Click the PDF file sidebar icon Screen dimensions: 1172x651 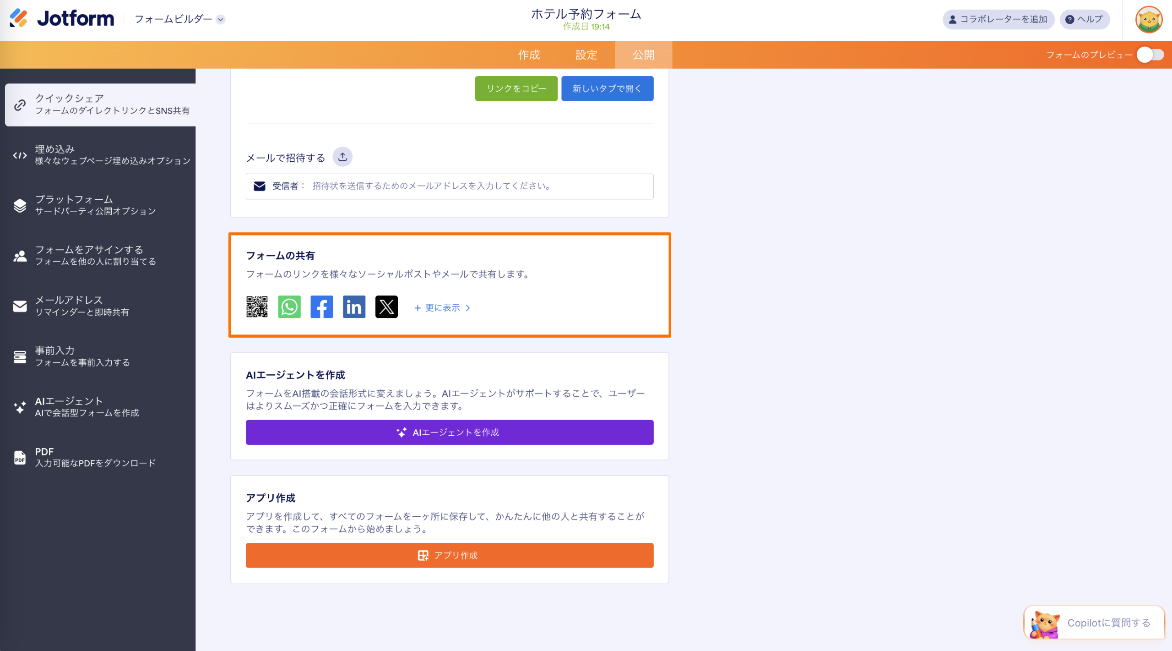[20, 457]
